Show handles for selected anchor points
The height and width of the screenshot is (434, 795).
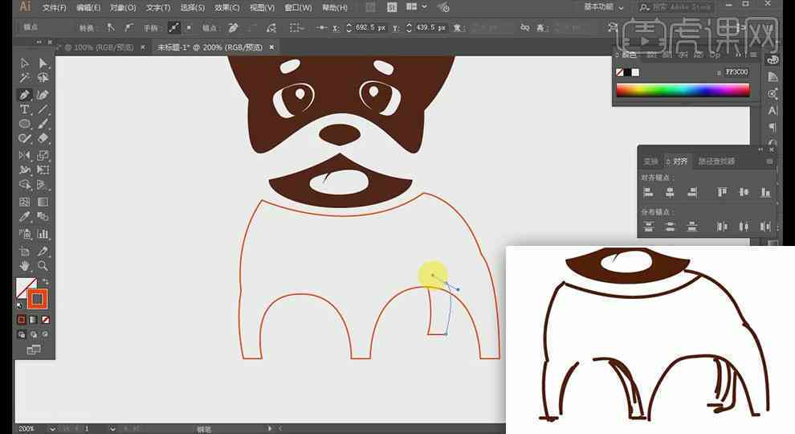point(174,27)
